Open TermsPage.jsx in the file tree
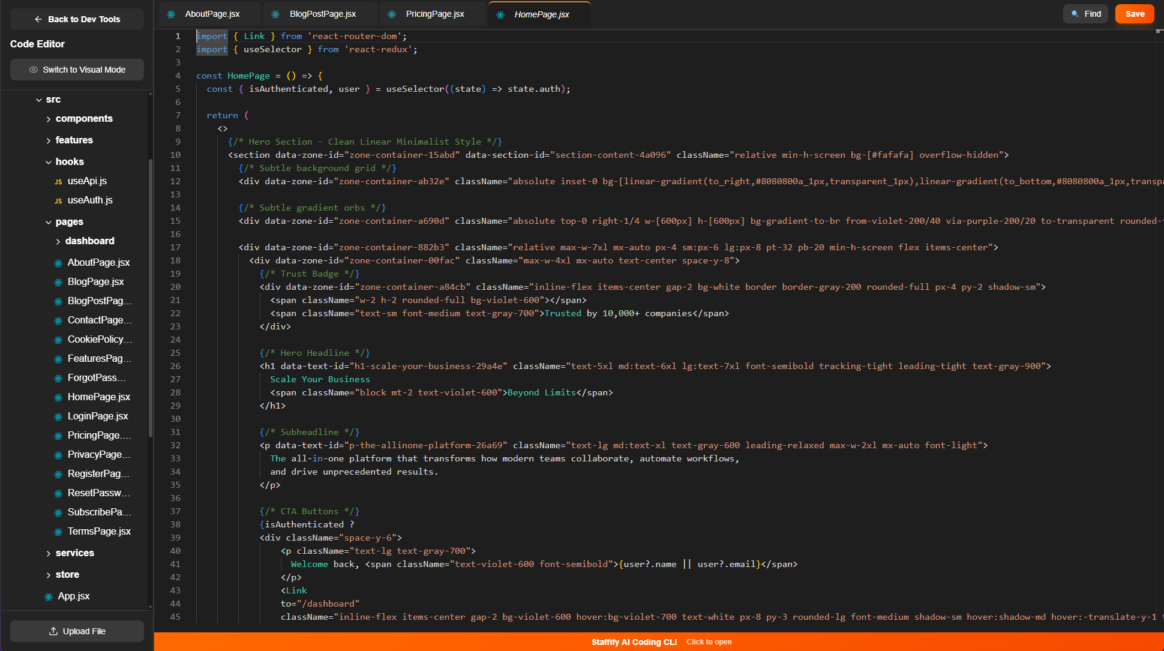The height and width of the screenshot is (651, 1164). (99, 532)
